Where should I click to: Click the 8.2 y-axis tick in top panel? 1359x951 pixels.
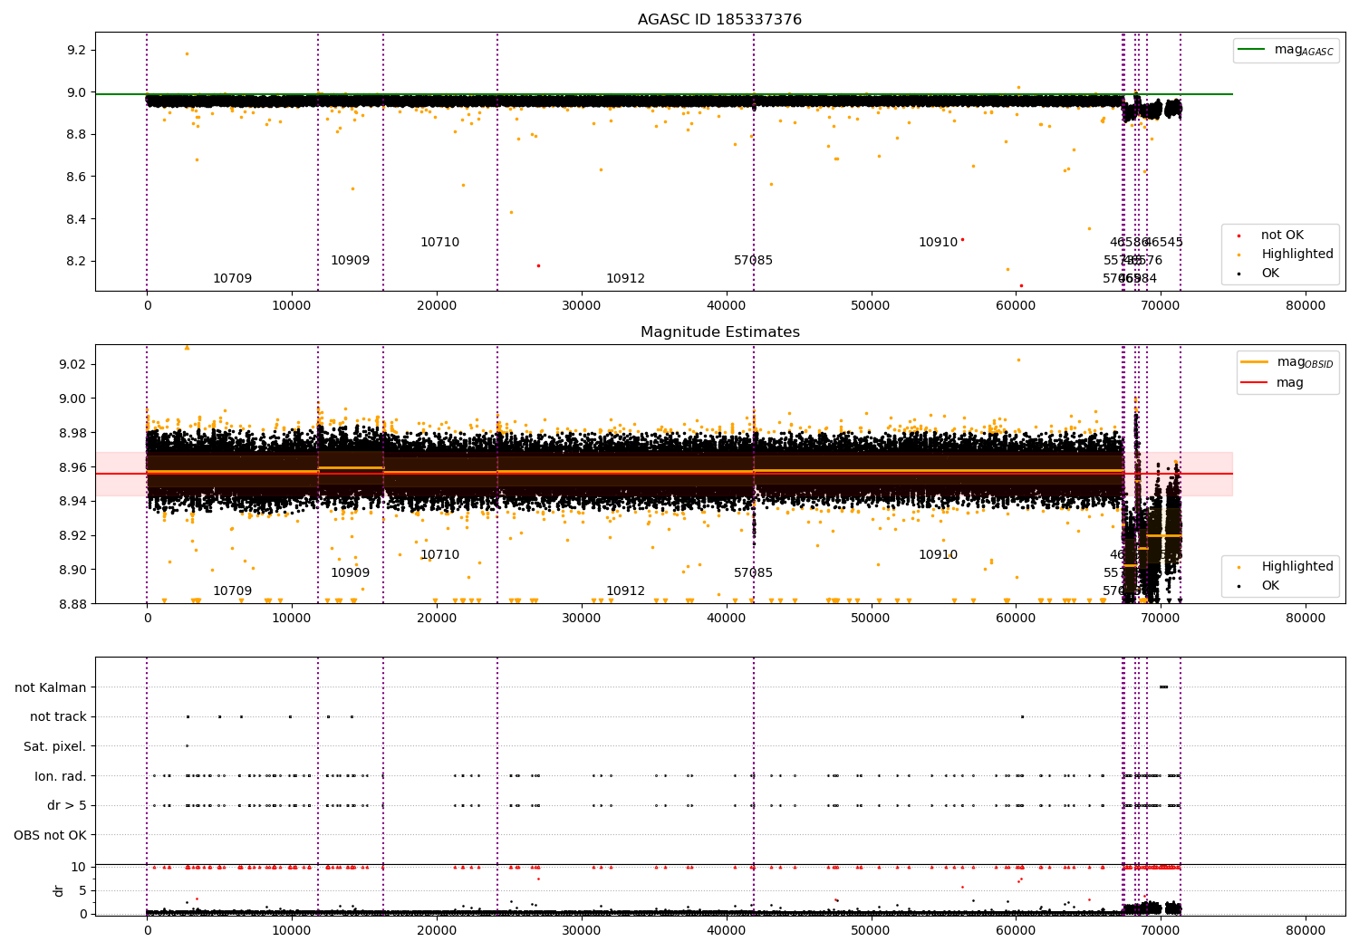pos(76,261)
